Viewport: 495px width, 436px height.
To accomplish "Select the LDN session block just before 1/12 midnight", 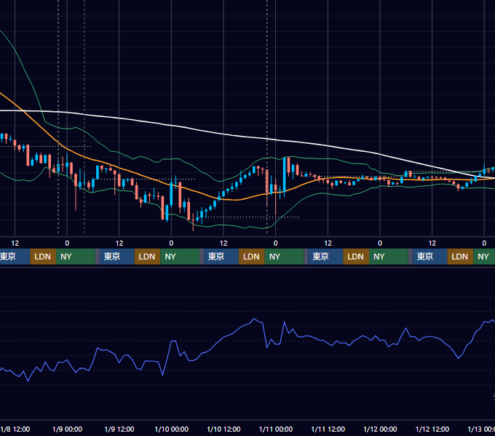I will [356, 257].
